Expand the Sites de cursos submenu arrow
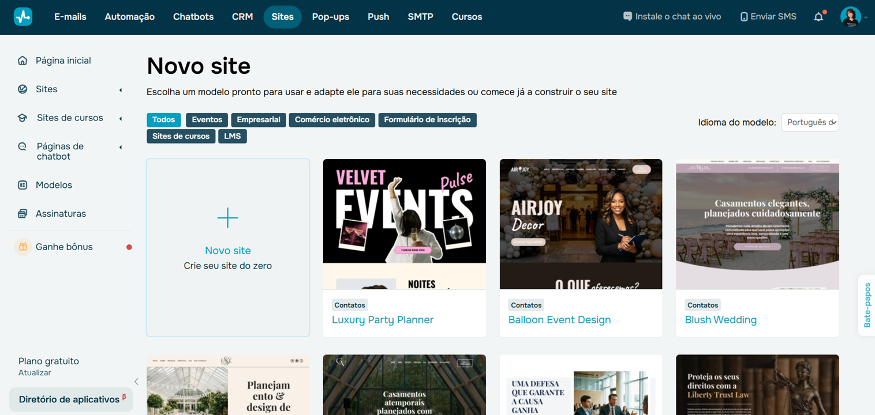The width and height of the screenshot is (875, 415). pyautogui.click(x=121, y=119)
